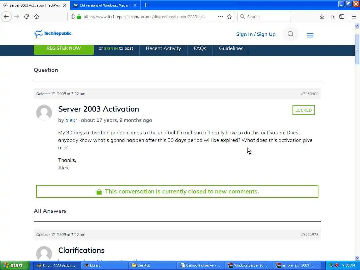The image size is (360, 270).
Task: Click alexr's user avatar
Action: [x=44, y=112]
